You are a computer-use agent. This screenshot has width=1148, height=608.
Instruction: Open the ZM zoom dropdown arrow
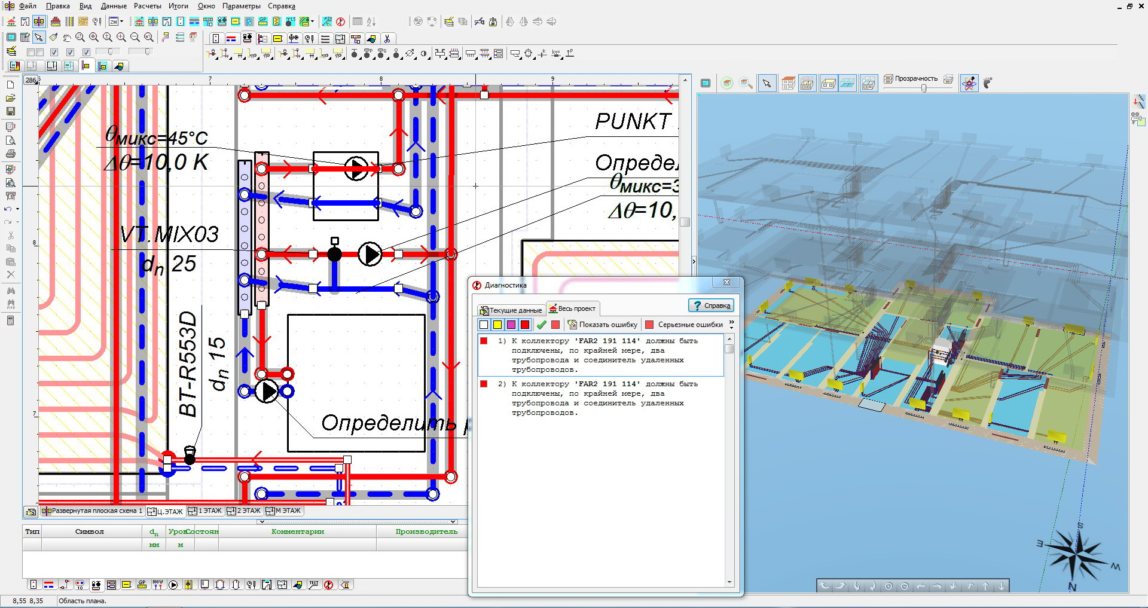122,22
